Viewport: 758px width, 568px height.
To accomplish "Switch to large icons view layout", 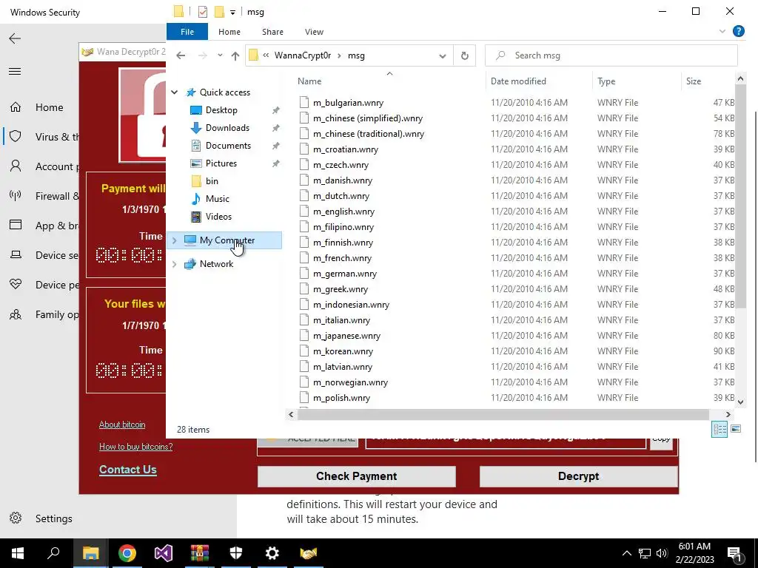I will point(736,428).
